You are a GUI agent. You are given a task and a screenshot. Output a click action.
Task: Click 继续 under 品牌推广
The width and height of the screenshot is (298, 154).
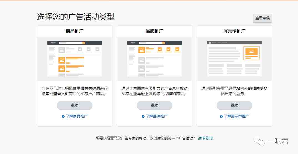pos(155,105)
